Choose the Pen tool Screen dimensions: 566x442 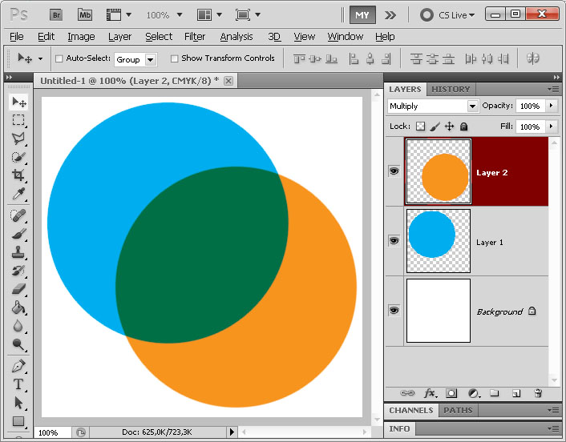click(x=18, y=366)
